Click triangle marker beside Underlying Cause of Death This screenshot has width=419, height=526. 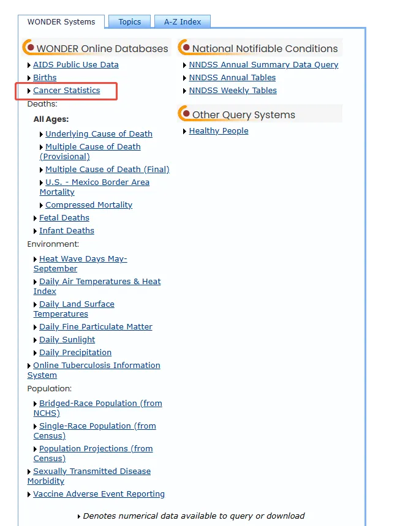42,135
